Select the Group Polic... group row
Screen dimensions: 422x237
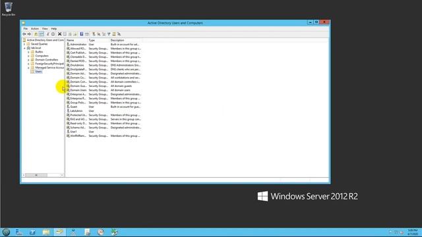click(104, 103)
